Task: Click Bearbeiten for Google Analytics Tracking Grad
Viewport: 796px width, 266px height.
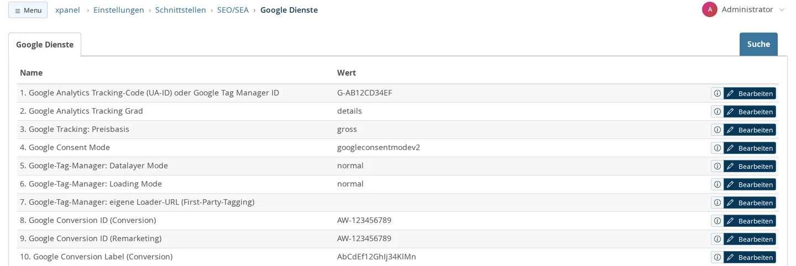Action: pyautogui.click(x=750, y=111)
